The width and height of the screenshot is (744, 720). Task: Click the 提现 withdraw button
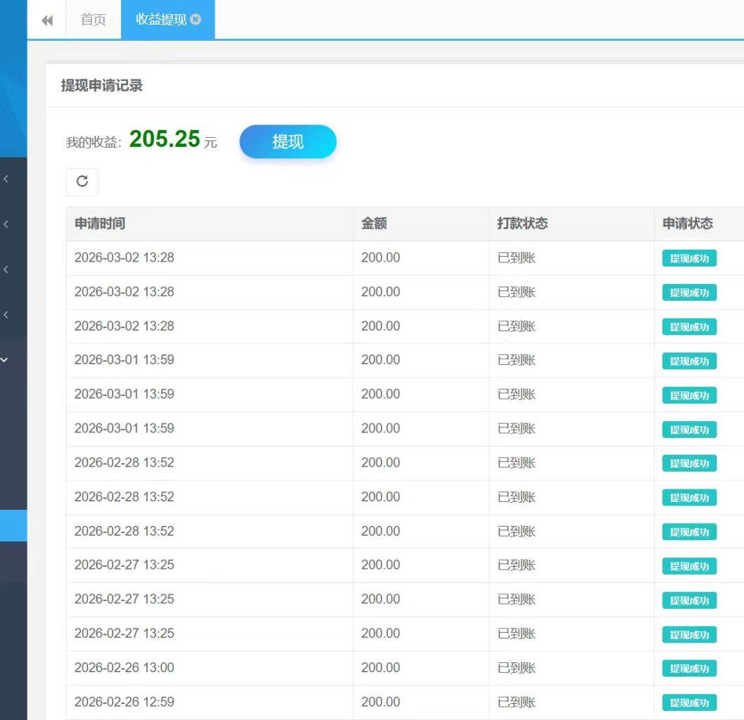tap(288, 141)
